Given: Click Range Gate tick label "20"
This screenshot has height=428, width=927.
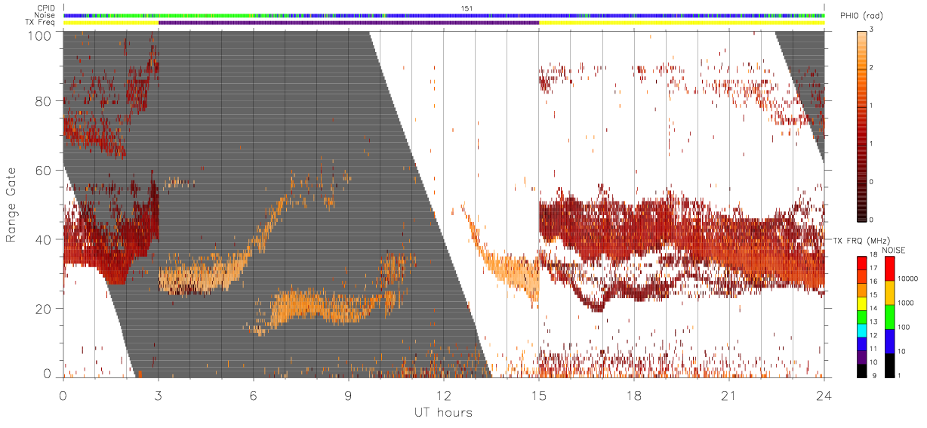Looking at the screenshot, I should coord(44,309).
